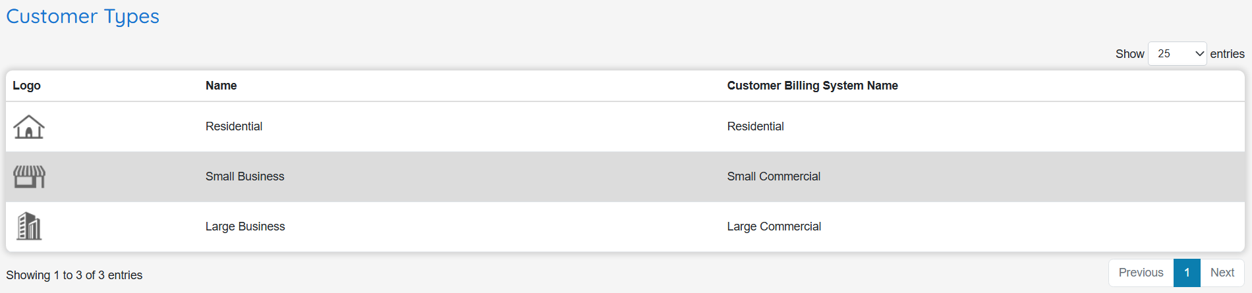Sort by the Name column header
Viewport: 1252px width, 293px height.
pyautogui.click(x=221, y=86)
